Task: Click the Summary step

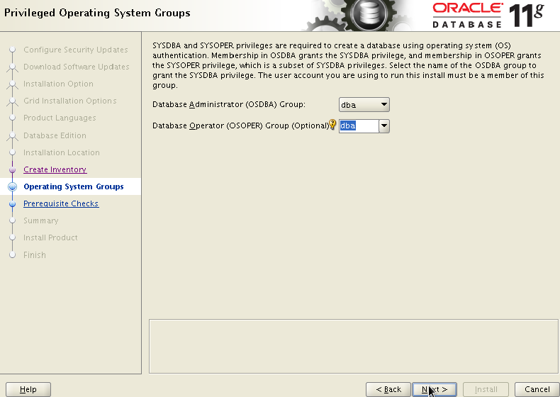Action: 41,220
